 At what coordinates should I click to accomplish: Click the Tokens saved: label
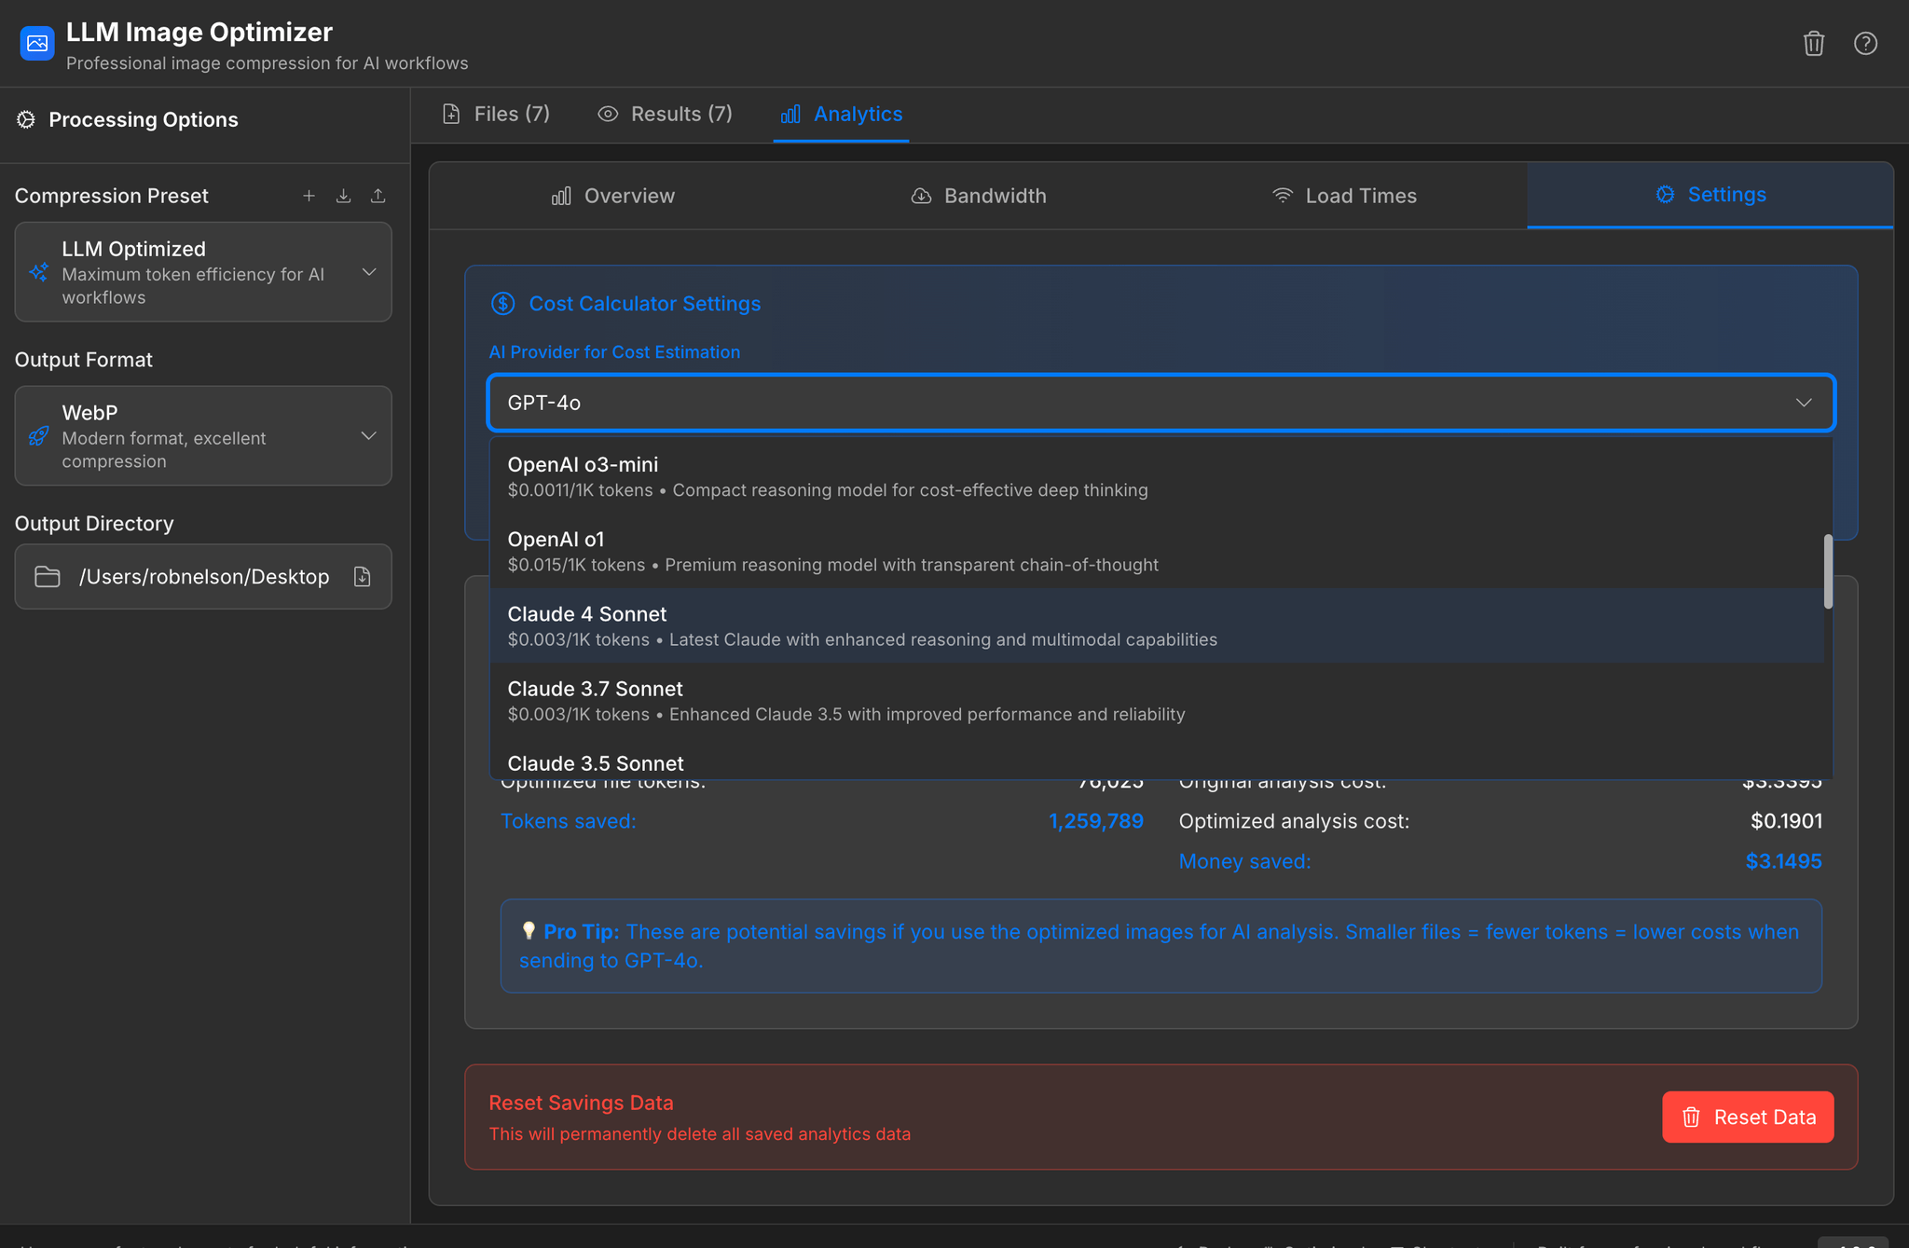(568, 821)
